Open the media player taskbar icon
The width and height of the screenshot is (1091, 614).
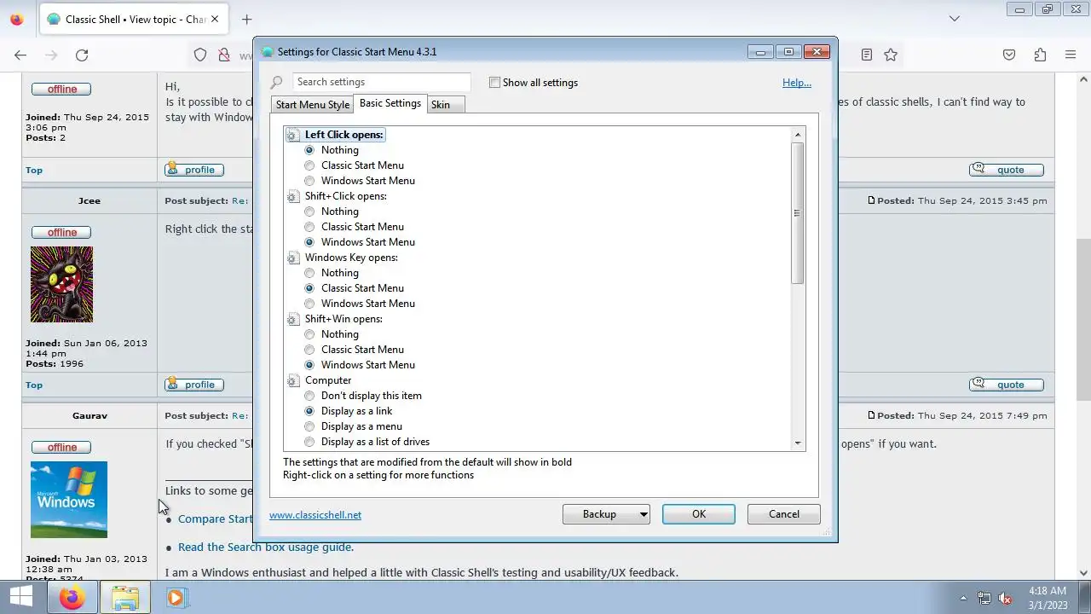point(176,597)
